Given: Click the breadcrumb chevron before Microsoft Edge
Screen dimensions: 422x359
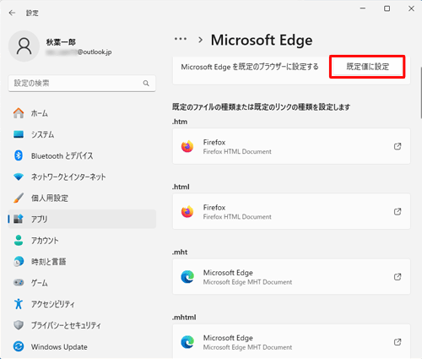Looking at the screenshot, I should (x=200, y=40).
